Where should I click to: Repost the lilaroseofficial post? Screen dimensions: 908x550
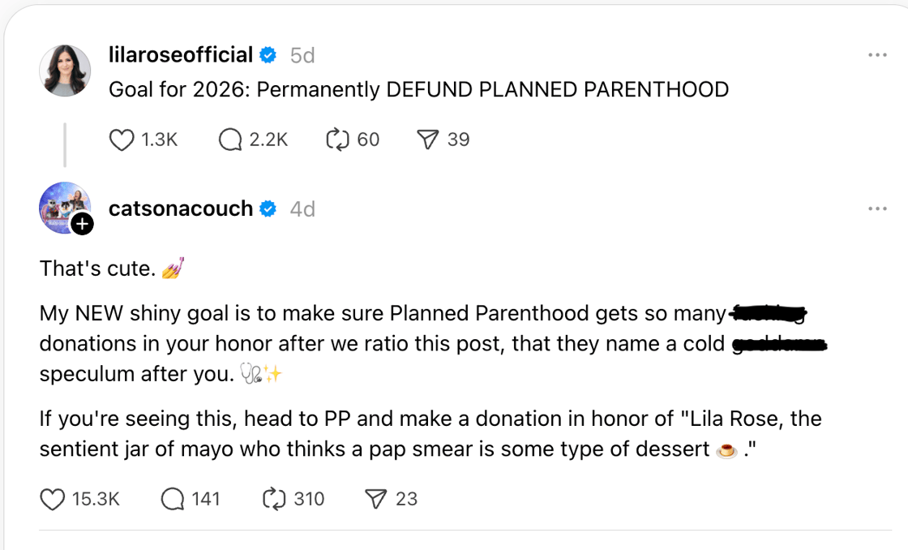pyautogui.click(x=336, y=140)
